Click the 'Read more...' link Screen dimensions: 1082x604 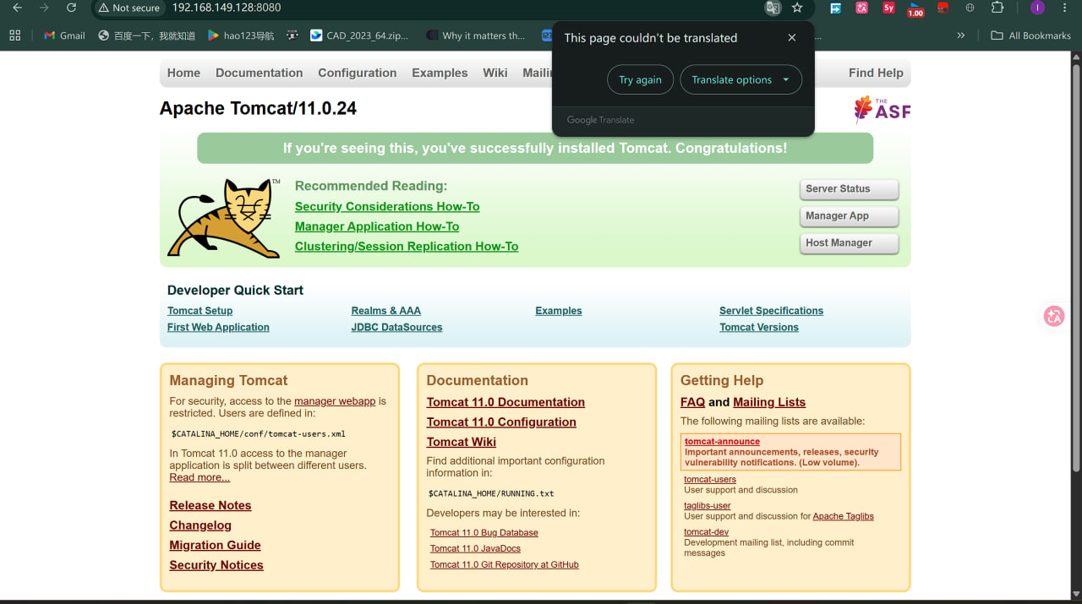[199, 477]
